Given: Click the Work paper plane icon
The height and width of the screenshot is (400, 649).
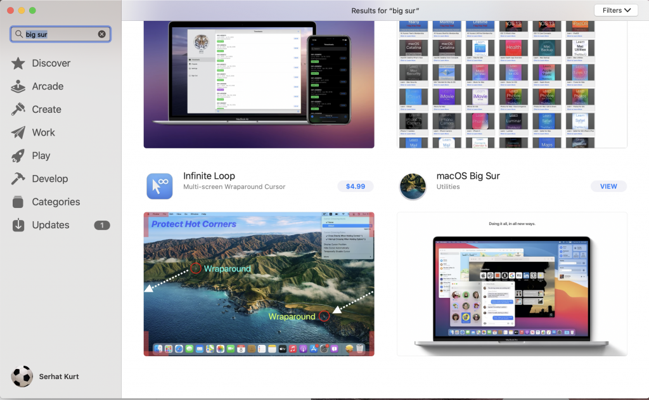Looking at the screenshot, I should [18, 132].
